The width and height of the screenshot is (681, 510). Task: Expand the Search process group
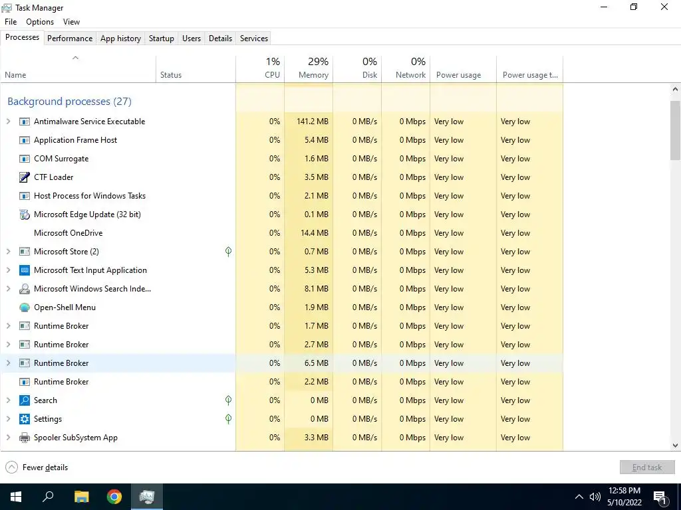(8, 400)
